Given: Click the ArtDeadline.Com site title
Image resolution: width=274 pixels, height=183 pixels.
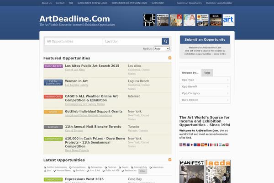Looking at the screenshot, I should 74,19.
